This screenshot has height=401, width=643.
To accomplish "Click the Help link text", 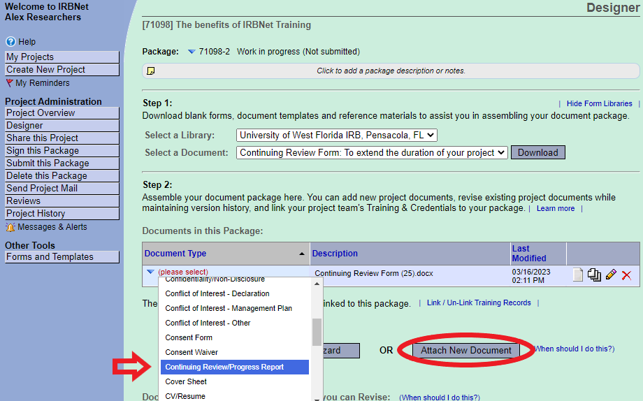I will 27,42.
